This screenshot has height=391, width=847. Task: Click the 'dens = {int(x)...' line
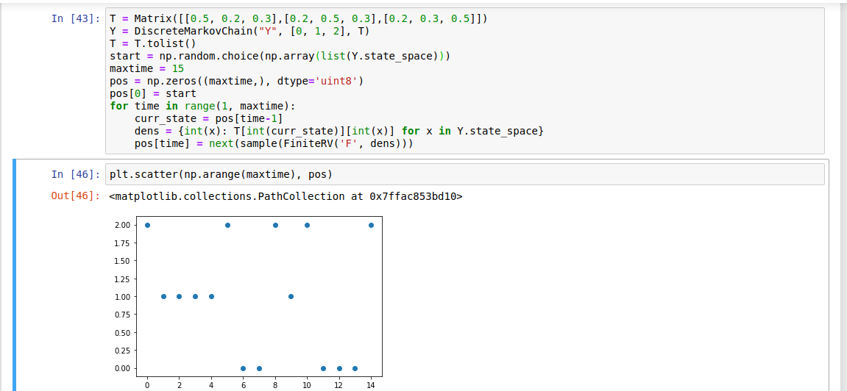tap(339, 131)
